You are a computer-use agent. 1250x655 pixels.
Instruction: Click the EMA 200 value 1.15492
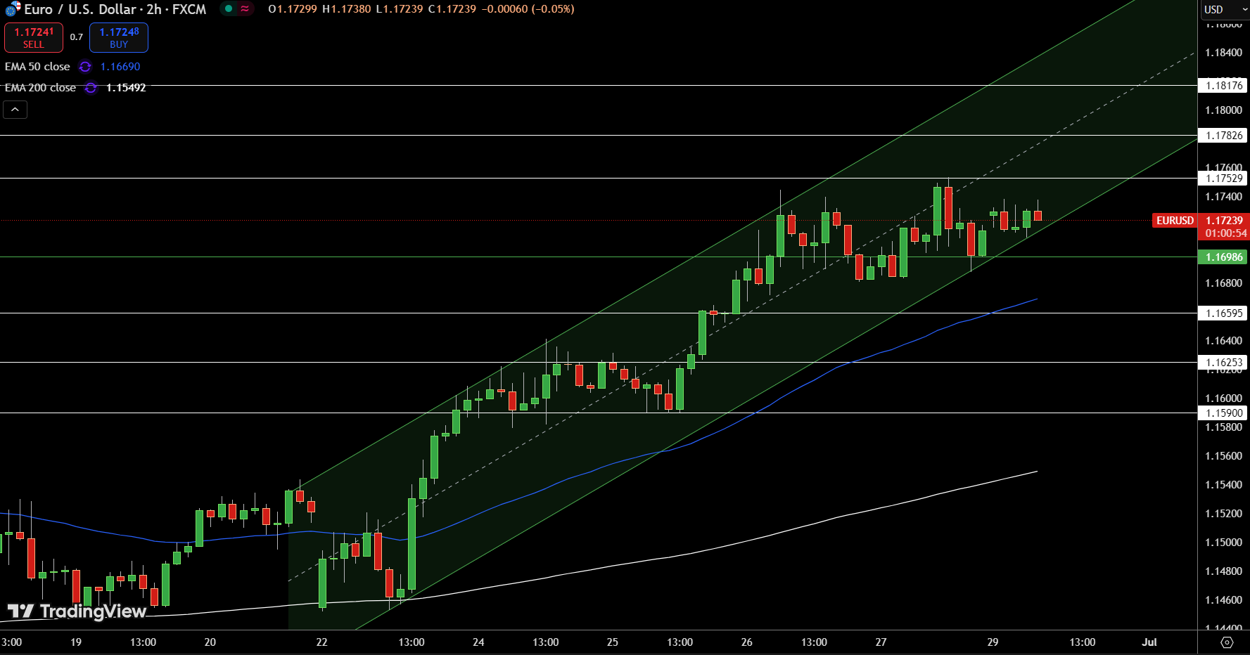click(126, 88)
